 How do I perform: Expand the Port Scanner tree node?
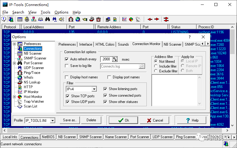pos(14,63)
